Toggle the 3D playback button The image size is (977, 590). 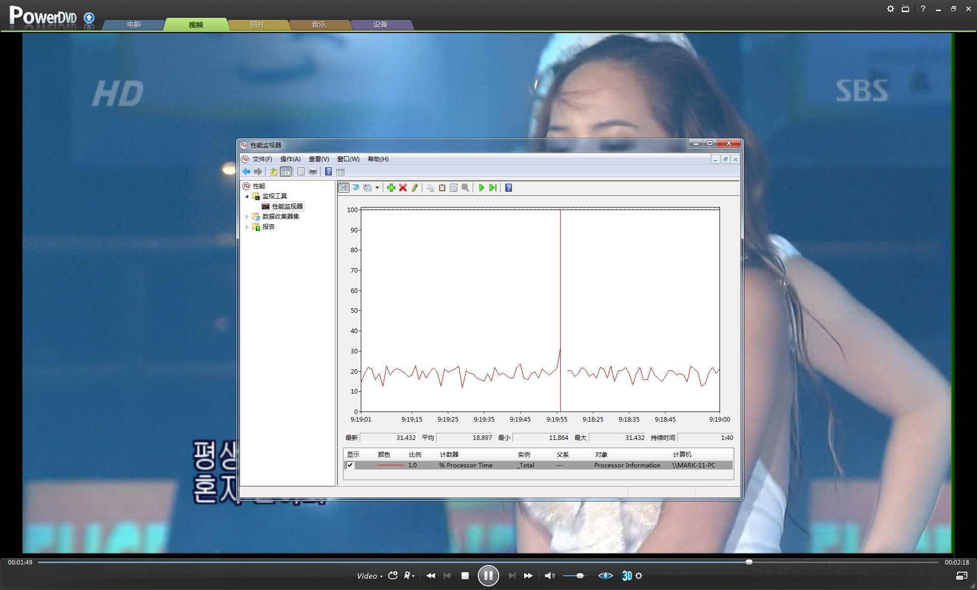tap(627, 576)
